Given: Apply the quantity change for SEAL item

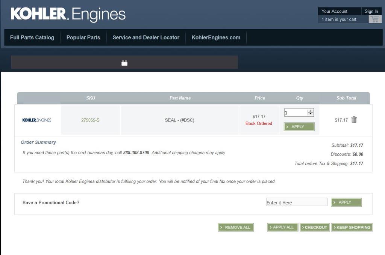Looking at the screenshot, I should coord(299,127).
